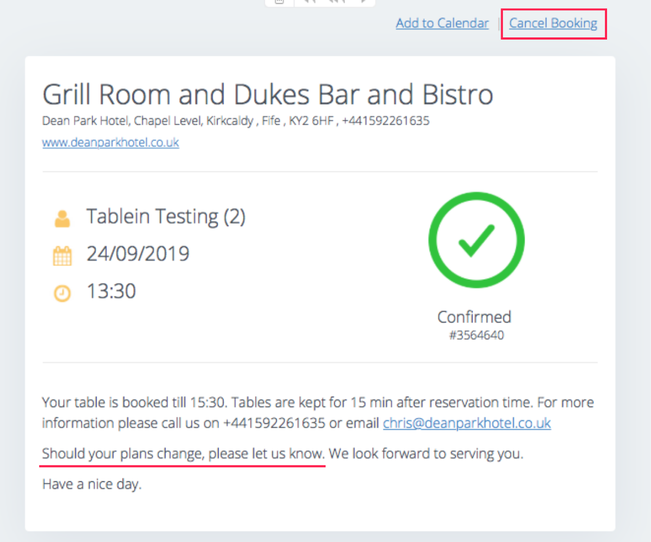The image size is (651, 542).
Task: Click the reservation date 24/09/2019
Action: [x=138, y=253]
